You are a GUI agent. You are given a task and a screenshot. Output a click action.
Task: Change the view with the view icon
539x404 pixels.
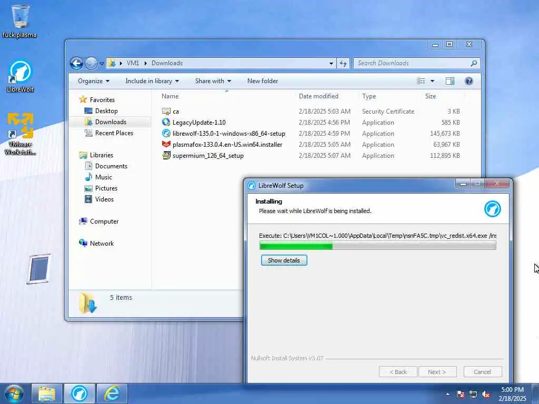click(421, 81)
